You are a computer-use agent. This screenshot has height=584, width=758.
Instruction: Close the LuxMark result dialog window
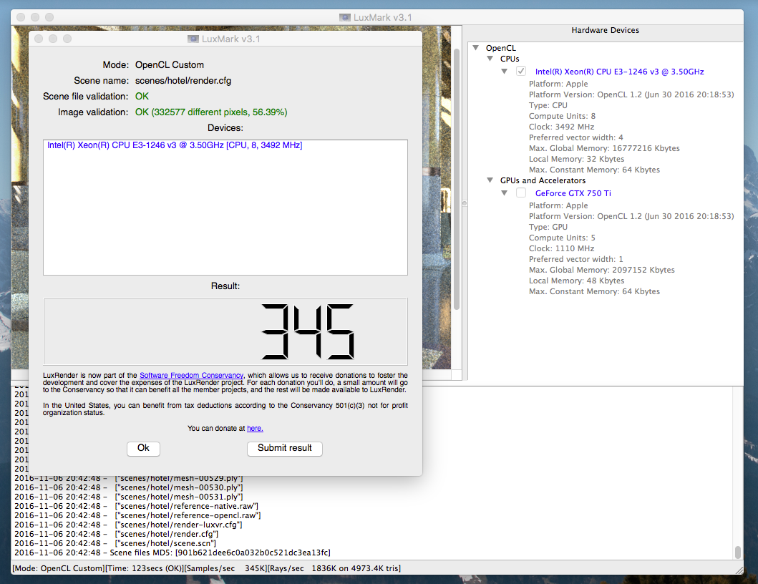39,39
